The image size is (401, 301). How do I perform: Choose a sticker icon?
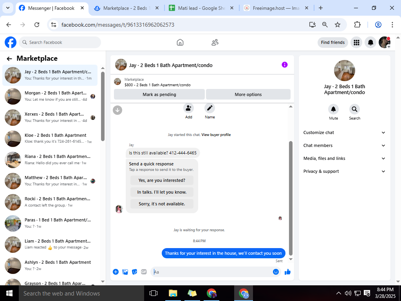click(x=135, y=272)
